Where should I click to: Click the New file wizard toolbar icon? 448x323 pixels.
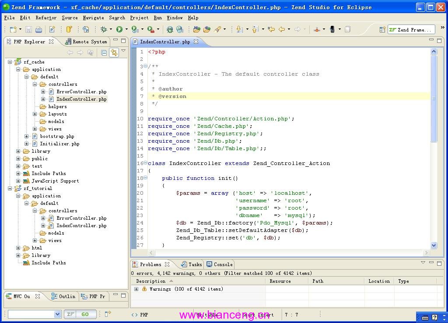pos(13,29)
